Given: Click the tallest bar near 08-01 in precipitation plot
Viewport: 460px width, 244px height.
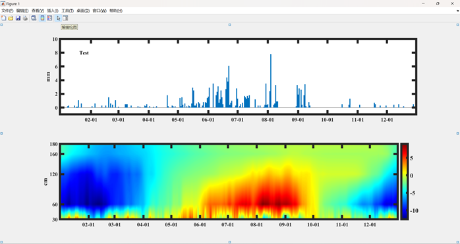Looking at the screenshot, I should pos(271,81).
